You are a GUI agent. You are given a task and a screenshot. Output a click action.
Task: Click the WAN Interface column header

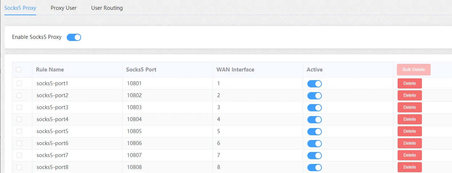click(235, 70)
